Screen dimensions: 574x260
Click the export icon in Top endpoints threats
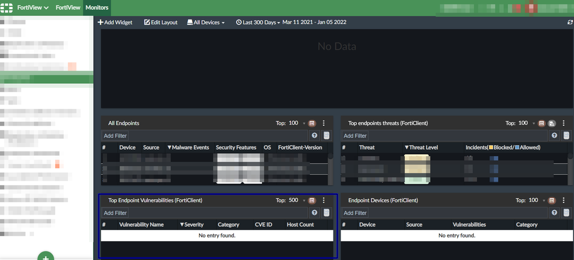(x=552, y=123)
